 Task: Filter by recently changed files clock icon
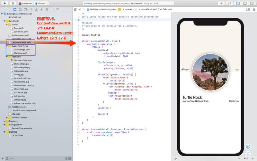coord(66,158)
